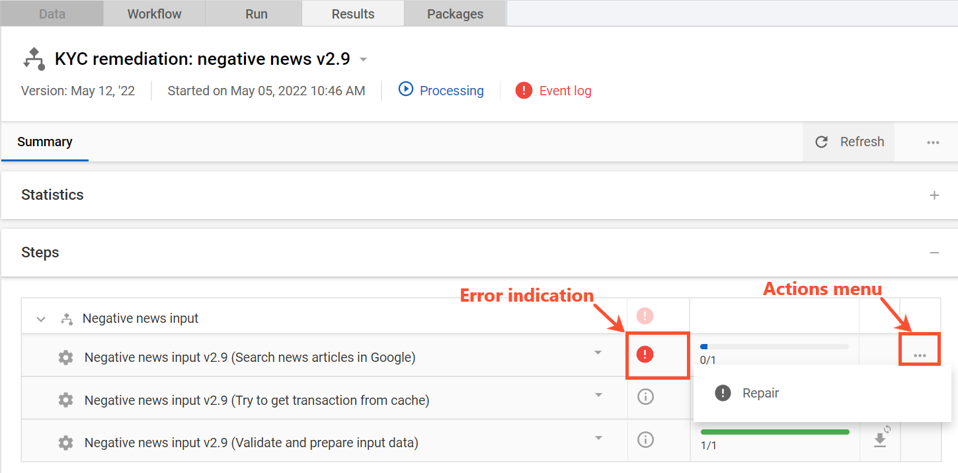Click the green progress bar showing 1/1
Viewport: 958px width, 473px height.
[x=775, y=432]
